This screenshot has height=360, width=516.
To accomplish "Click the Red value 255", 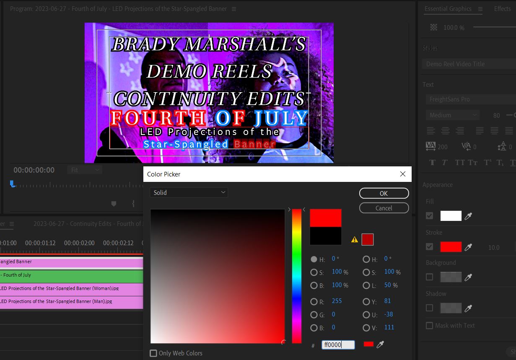I will [337, 301].
